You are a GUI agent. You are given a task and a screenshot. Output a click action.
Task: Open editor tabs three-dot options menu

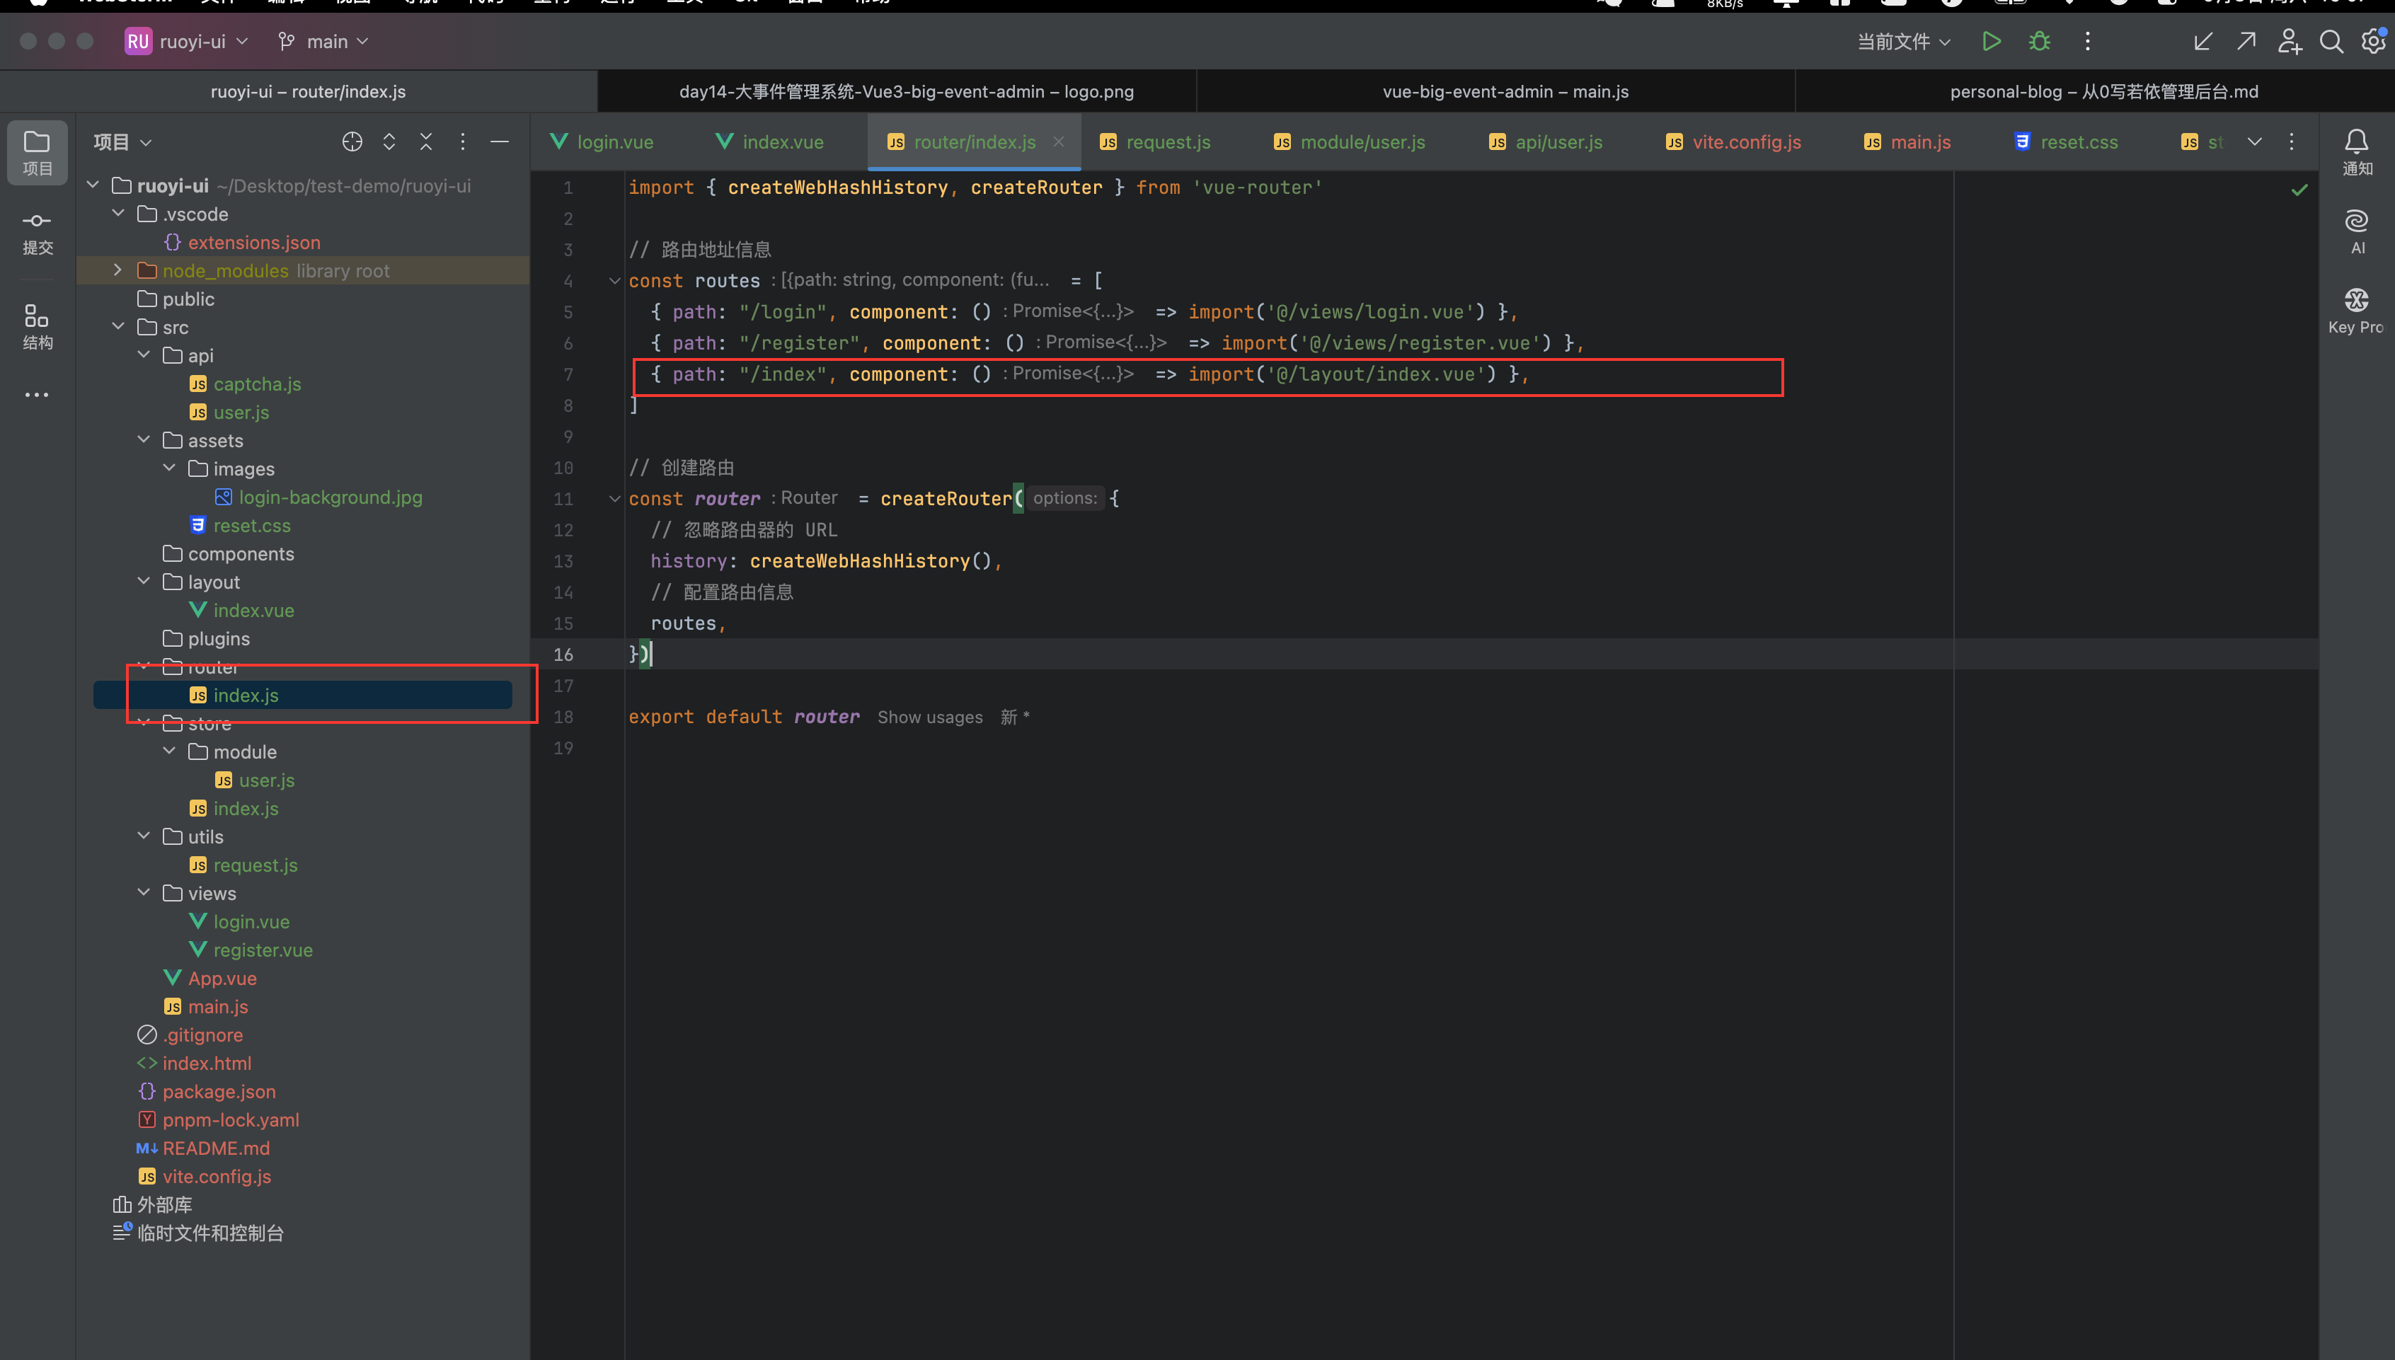(2292, 142)
